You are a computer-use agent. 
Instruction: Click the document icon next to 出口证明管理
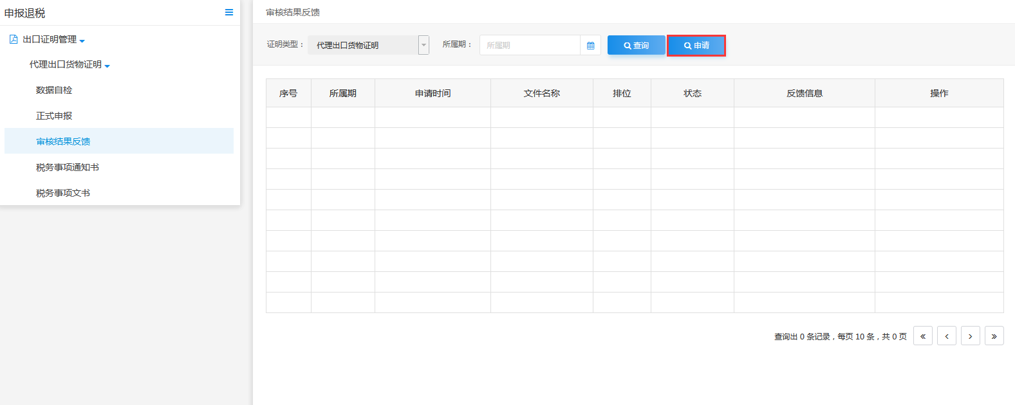pyautogui.click(x=14, y=39)
